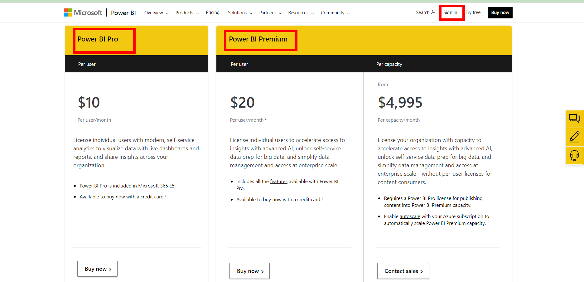Screen dimensions: 584x282
Task: Open the features link in Premium list
Action: pyautogui.click(x=279, y=181)
